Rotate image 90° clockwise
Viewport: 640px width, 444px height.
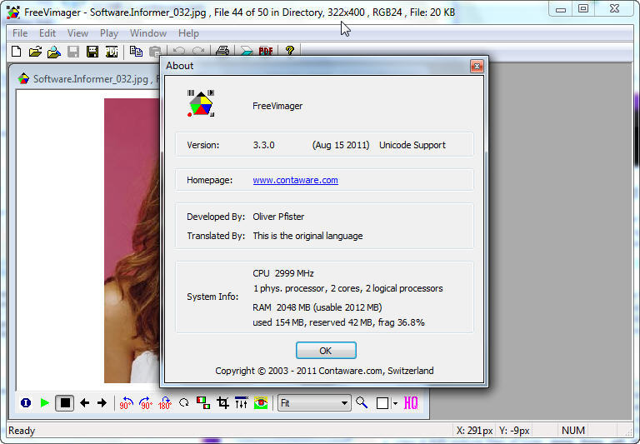point(146,403)
